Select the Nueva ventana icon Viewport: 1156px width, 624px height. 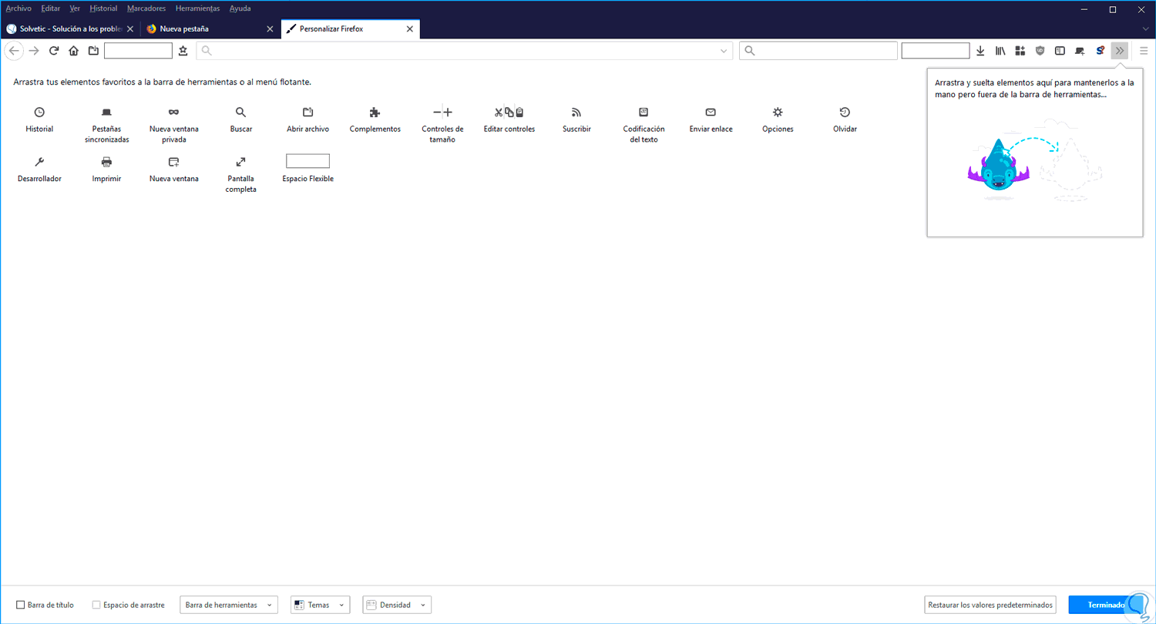174,162
